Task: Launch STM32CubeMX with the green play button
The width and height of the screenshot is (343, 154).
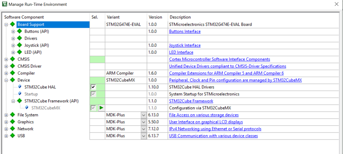Action: pos(101,108)
